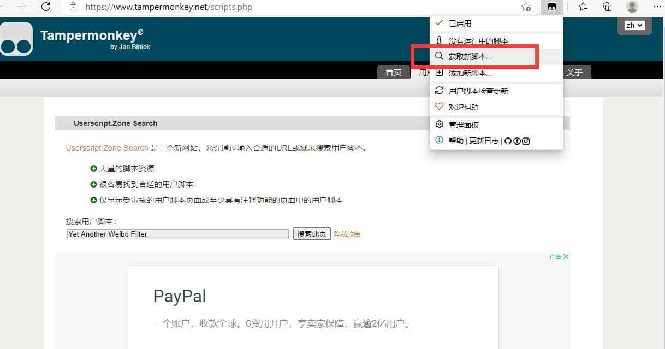Click the Userscript.Zone Search section heading

[x=115, y=123]
